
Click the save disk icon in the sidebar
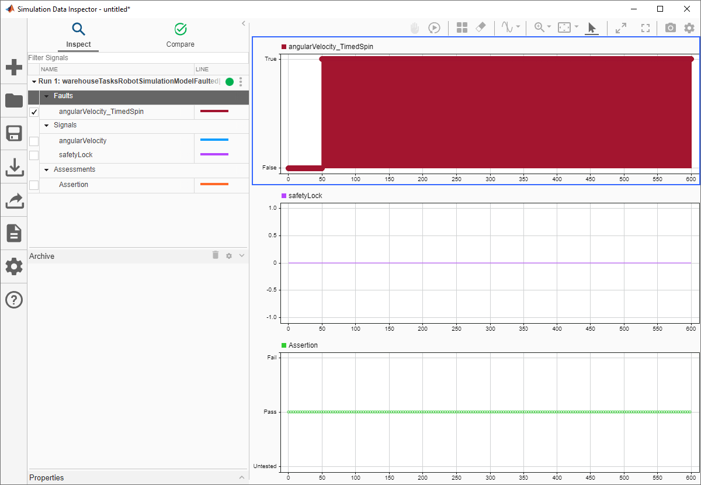(14, 133)
